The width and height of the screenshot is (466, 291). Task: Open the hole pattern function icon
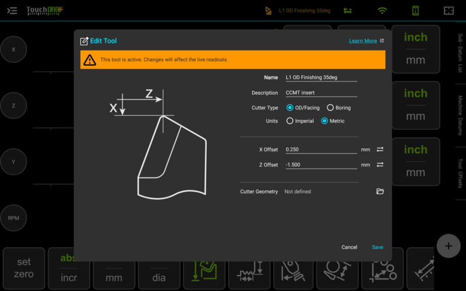pos(383,269)
